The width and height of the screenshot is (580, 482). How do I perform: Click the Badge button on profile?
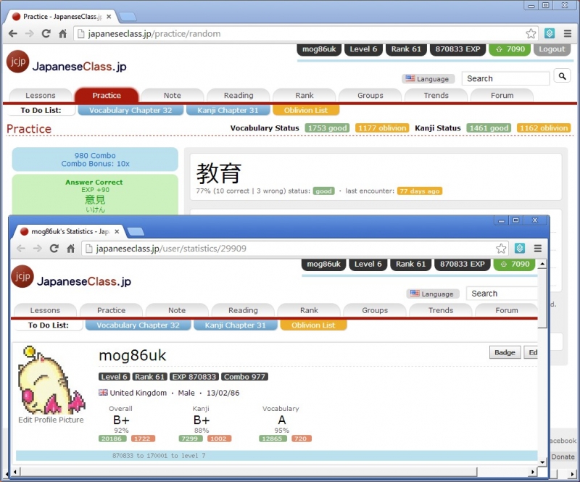point(505,352)
